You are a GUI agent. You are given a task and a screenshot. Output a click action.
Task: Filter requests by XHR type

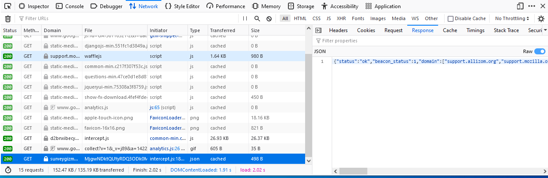click(x=341, y=19)
